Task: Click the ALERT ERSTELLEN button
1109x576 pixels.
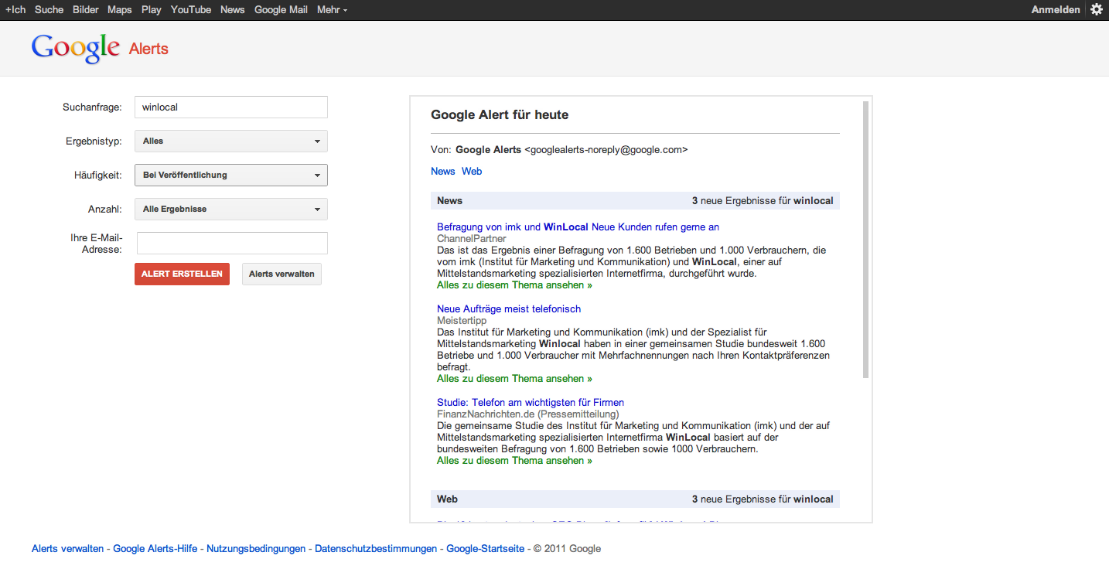Action: pyautogui.click(x=182, y=274)
